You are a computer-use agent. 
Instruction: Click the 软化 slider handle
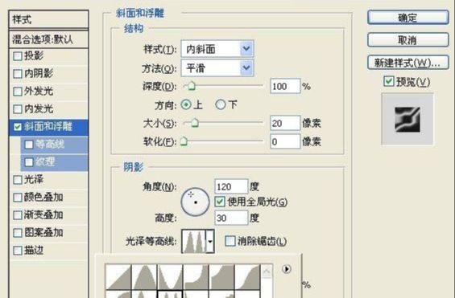pyautogui.click(x=184, y=141)
